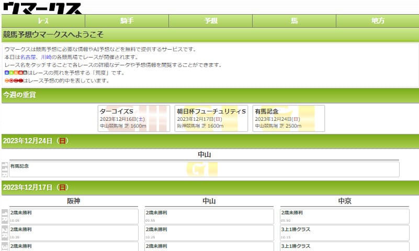The height and width of the screenshot is (251, 419).
Task: Open 中山 3R 2歳未勝利 race
Action: (209, 246)
